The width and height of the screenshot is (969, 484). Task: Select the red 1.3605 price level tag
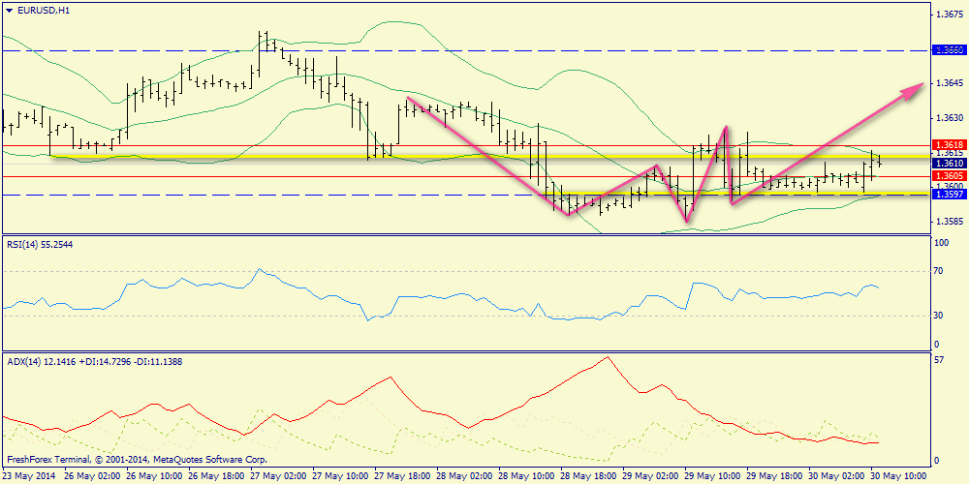(948, 175)
